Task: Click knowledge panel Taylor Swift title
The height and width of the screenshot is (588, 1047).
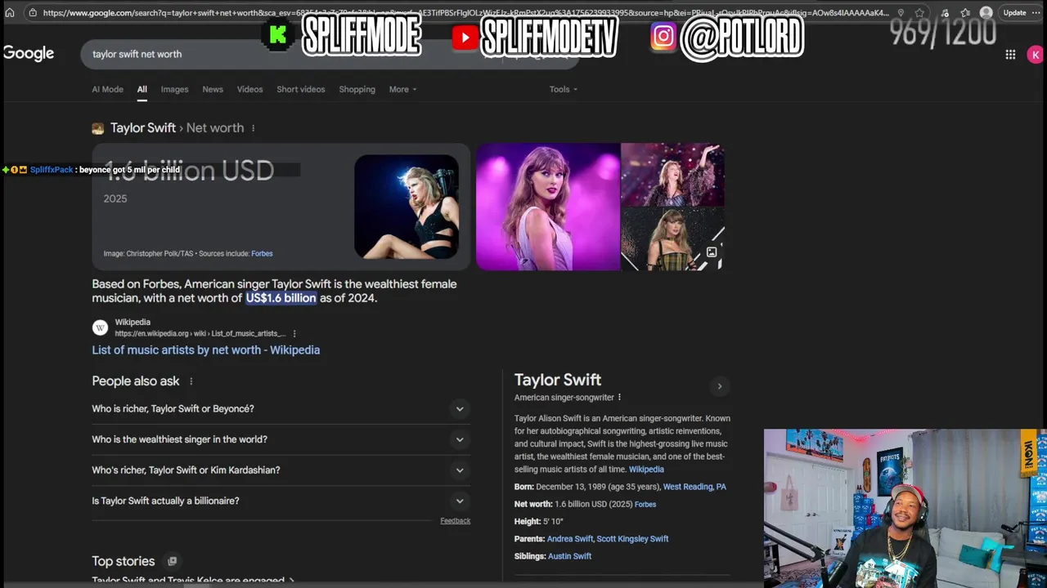Action: (x=558, y=380)
